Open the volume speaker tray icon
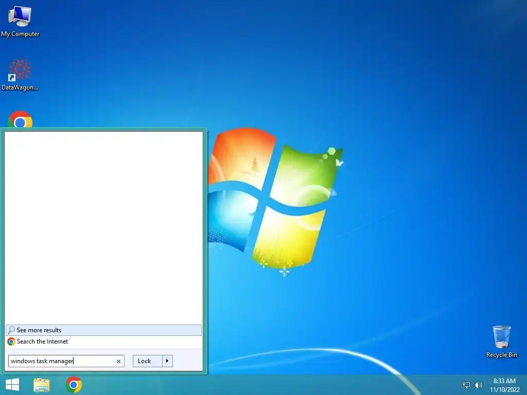Image resolution: width=527 pixels, height=395 pixels. [478, 385]
